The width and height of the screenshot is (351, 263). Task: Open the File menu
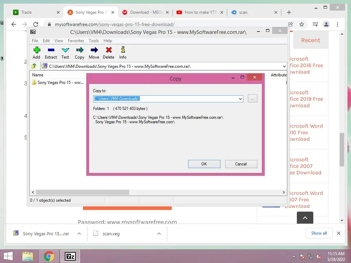click(35, 41)
